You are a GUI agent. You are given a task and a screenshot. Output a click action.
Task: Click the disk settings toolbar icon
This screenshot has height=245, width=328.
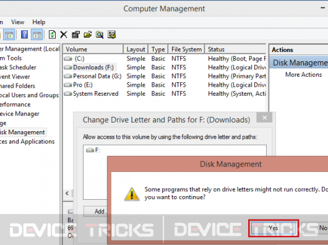(111, 35)
